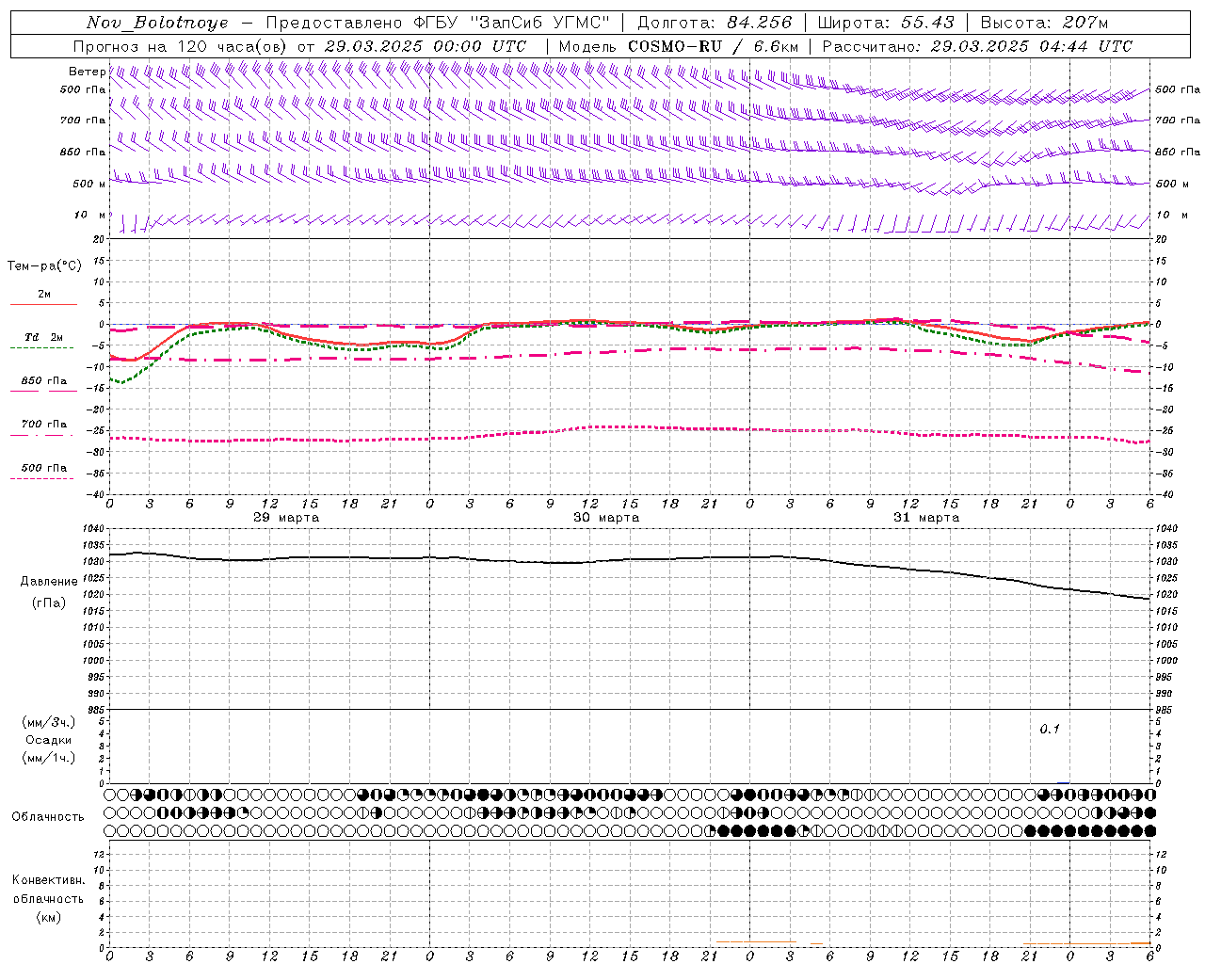Viewport: 1205px width, 964px height.
Task: Click the Модель COSMO-RU / 6.6км text
Action: pyautogui.click(x=679, y=46)
